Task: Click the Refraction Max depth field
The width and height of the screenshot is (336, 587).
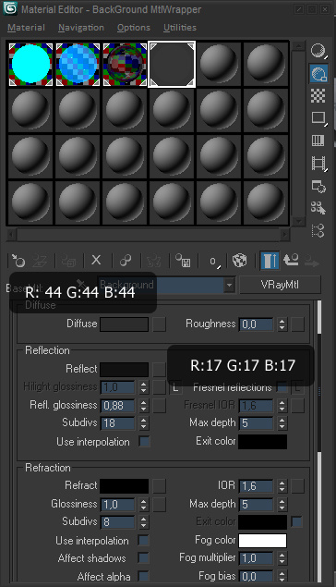Action: (x=256, y=505)
